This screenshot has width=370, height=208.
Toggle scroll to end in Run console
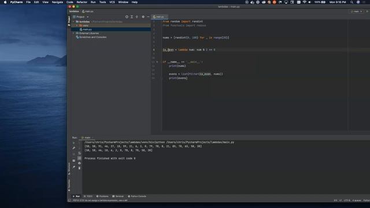[x=79, y=158]
